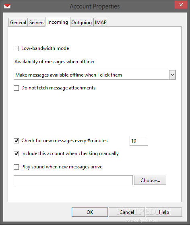Disable 'Include this account when checking manually'
190x228 pixels.
16,154
